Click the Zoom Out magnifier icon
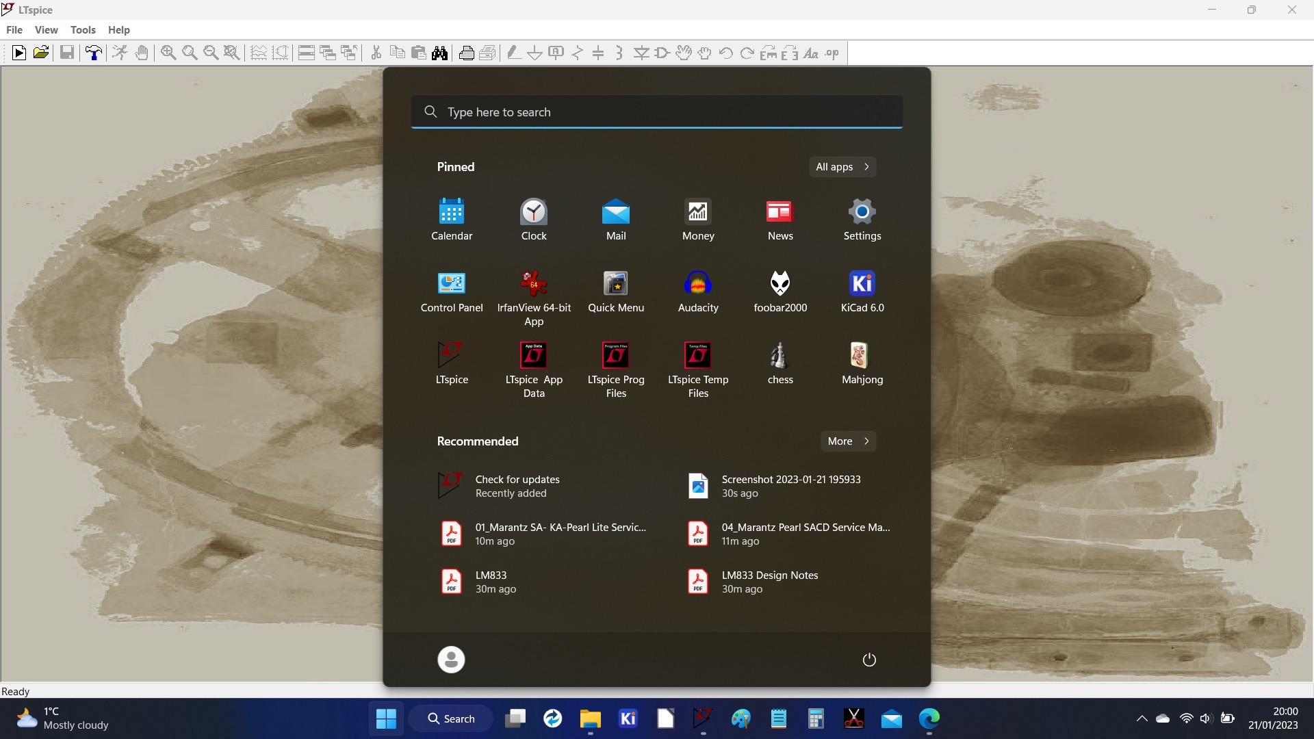This screenshot has height=739, width=1314. tap(211, 53)
